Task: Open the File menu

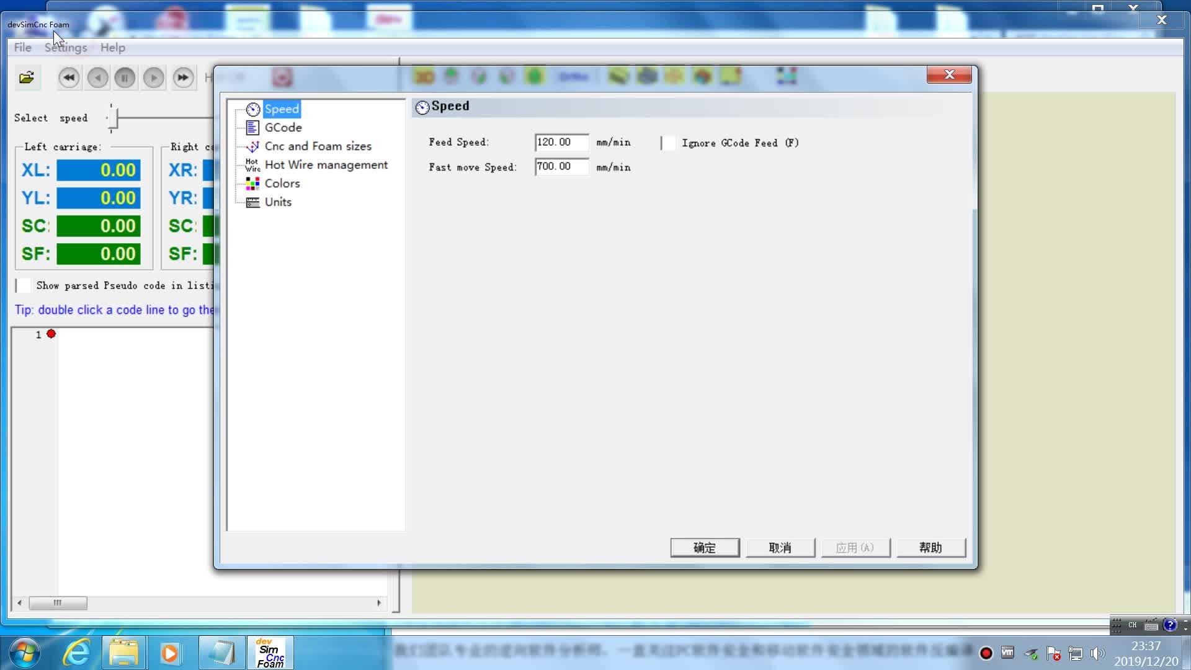Action: 22,47
